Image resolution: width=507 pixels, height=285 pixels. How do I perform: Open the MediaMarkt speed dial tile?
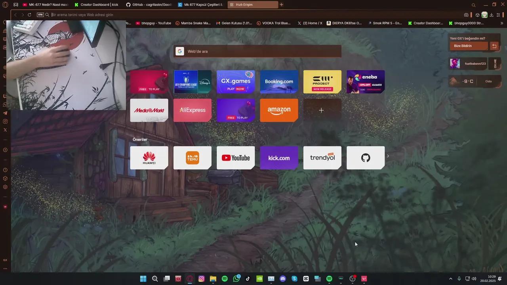pyautogui.click(x=149, y=110)
